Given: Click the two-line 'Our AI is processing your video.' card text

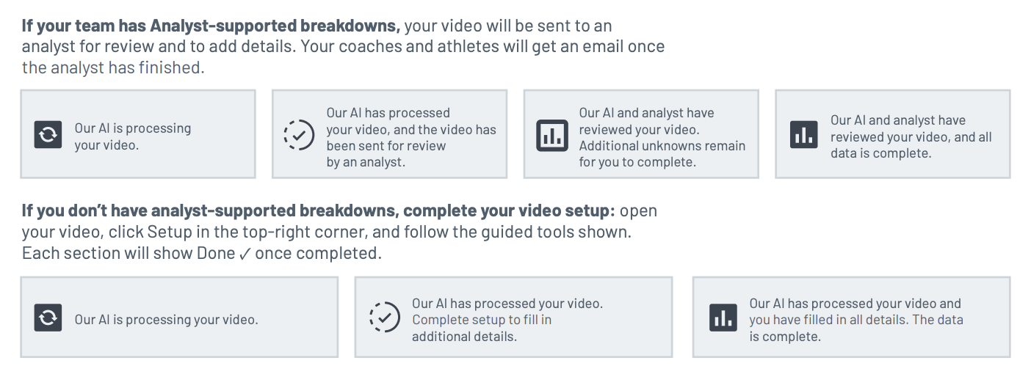Looking at the screenshot, I should [132, 136].
